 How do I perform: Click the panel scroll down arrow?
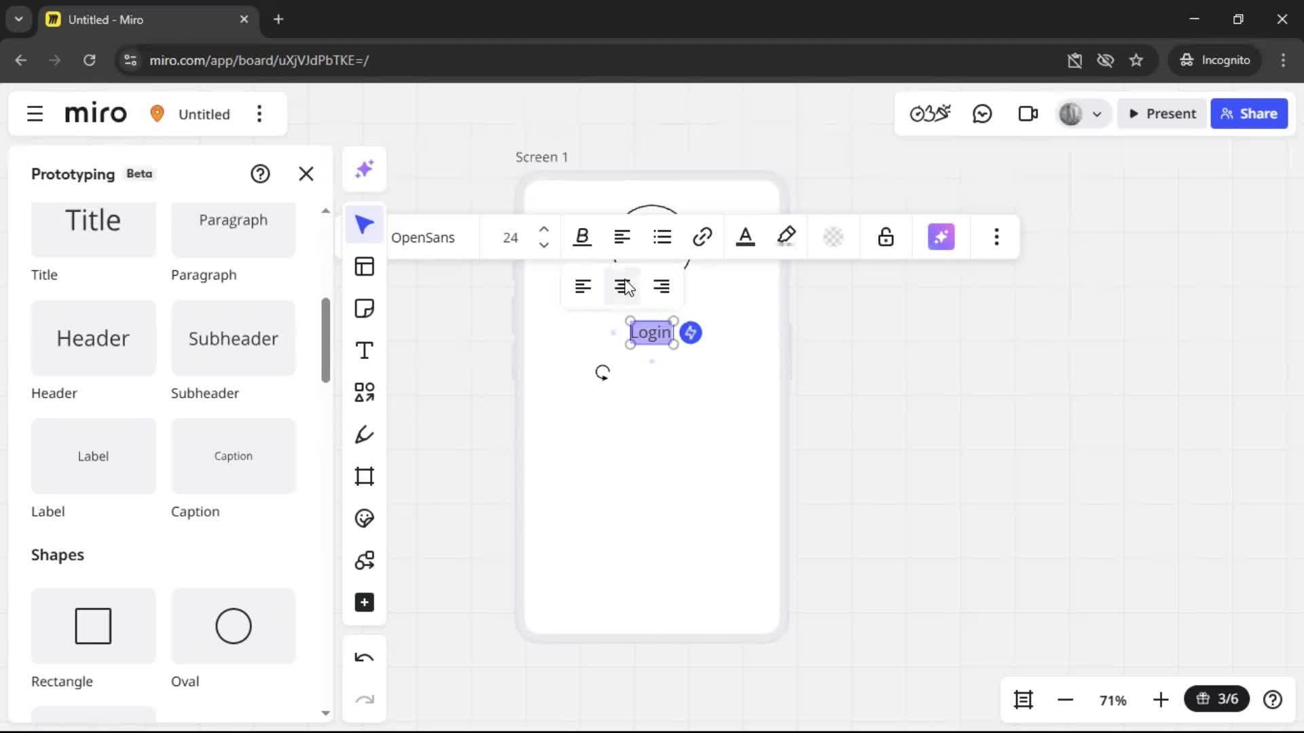[325, 713]
